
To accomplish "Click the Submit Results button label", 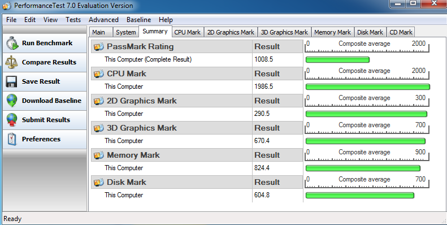I will 46,120.
